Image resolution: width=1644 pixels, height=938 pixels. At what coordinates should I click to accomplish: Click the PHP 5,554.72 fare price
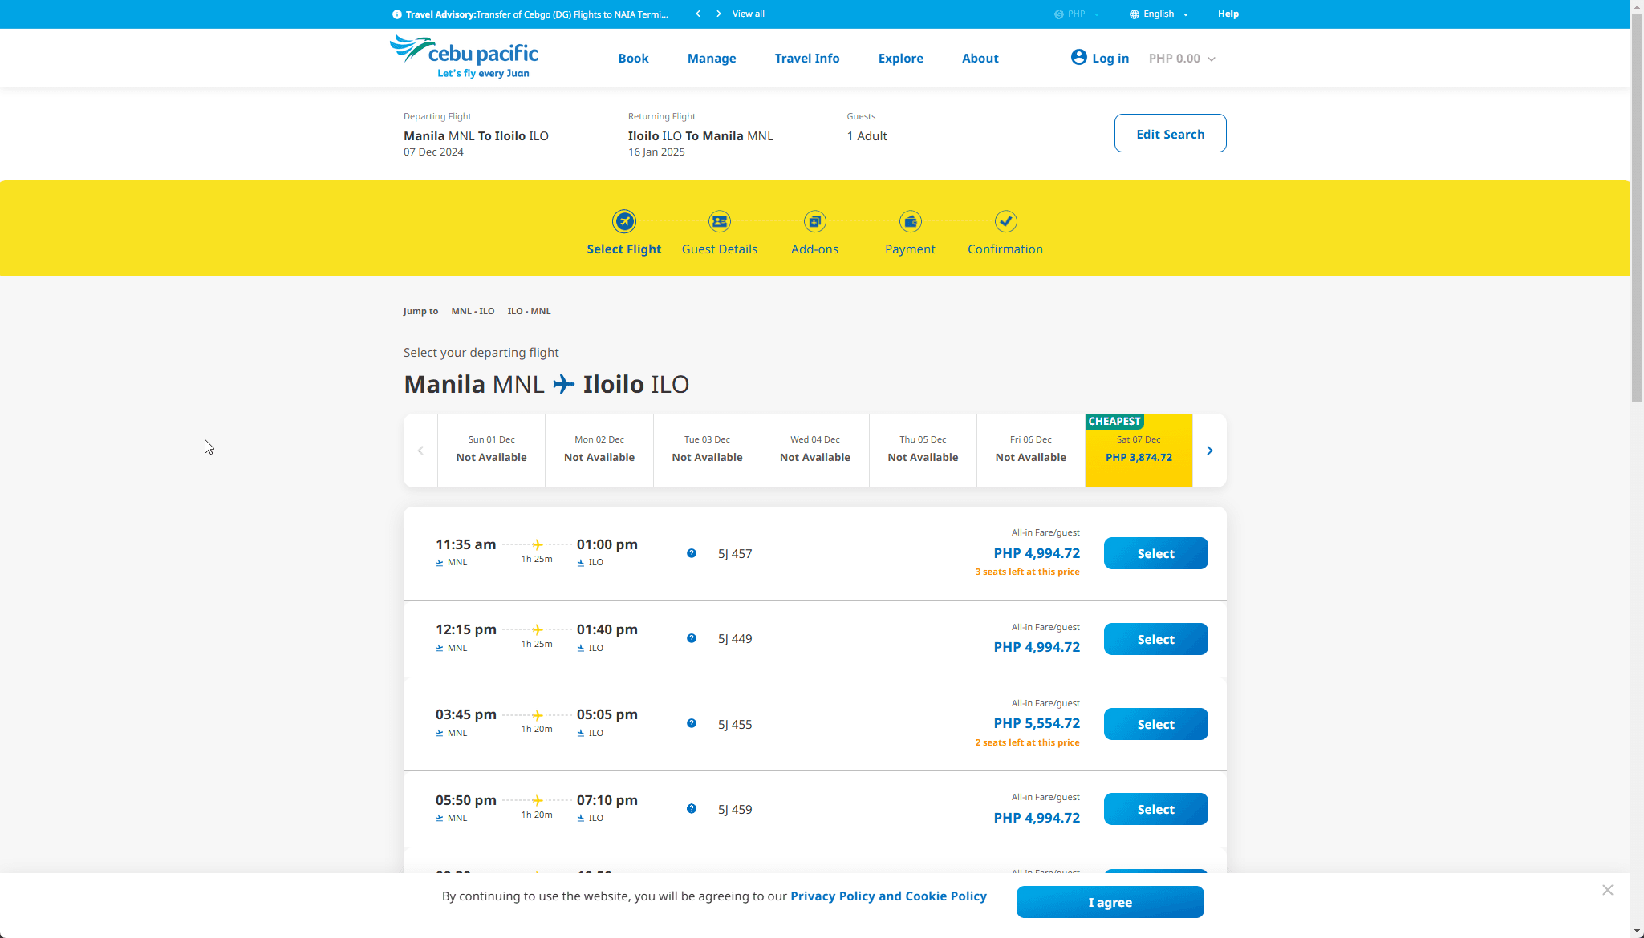pyautogui.click(x=1037, y=723)
